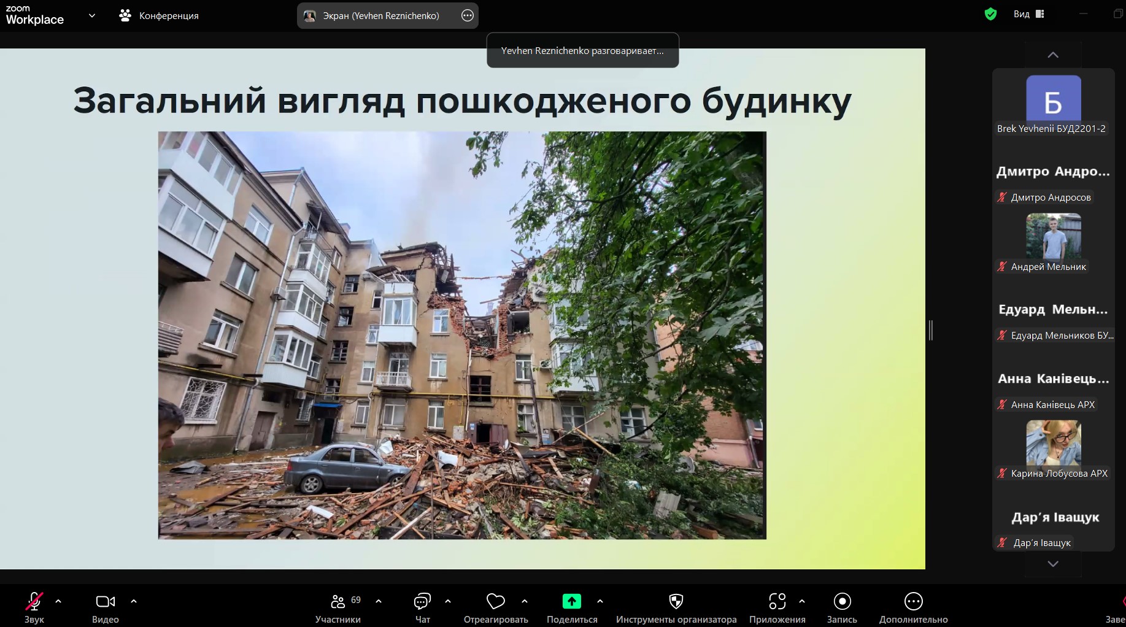The width and height of the screenshot is (1126, 627).
Task: Open the Конференция meeting tab
Action: (x=159, y=15)
